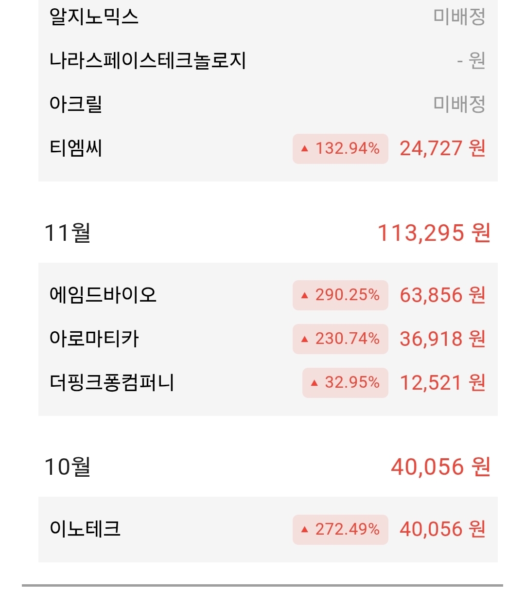
Task: Click the up triangle icon beside 230.74%
Action: (x=305, y=339)
